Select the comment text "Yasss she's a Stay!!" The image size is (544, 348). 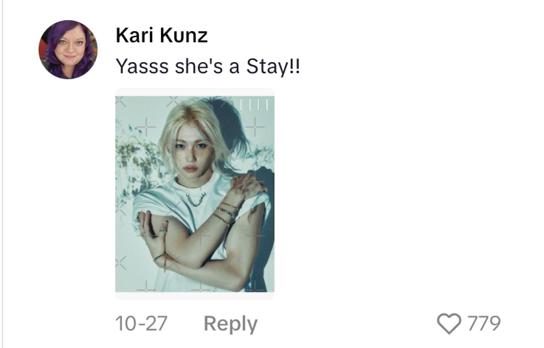[208, 67]
